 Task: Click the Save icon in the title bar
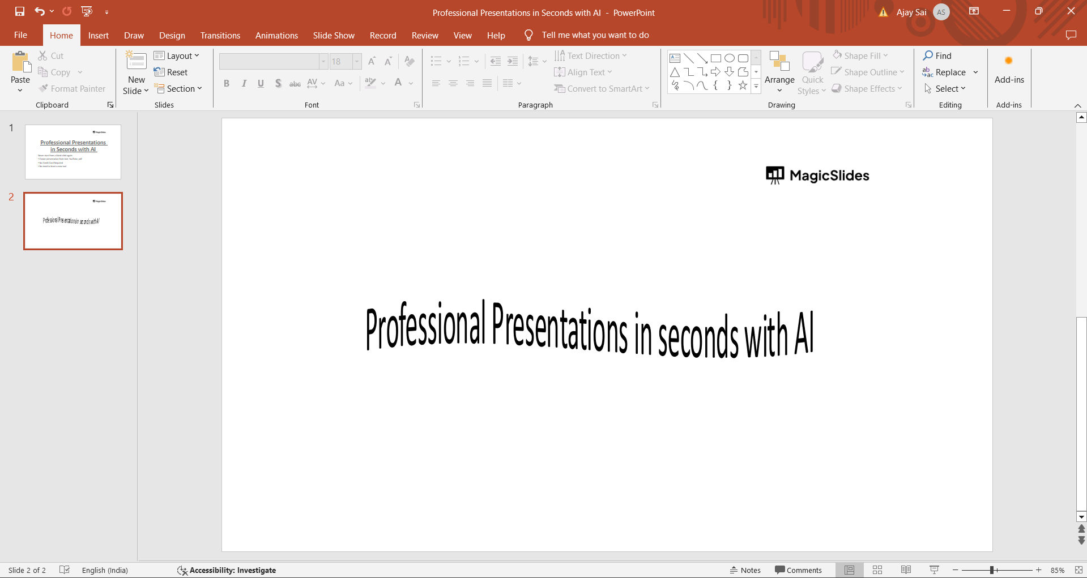[x=20, y=11]
